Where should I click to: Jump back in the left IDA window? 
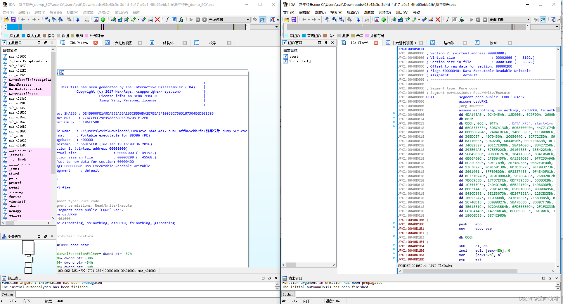pyautogui.click(x=23, y=20)
